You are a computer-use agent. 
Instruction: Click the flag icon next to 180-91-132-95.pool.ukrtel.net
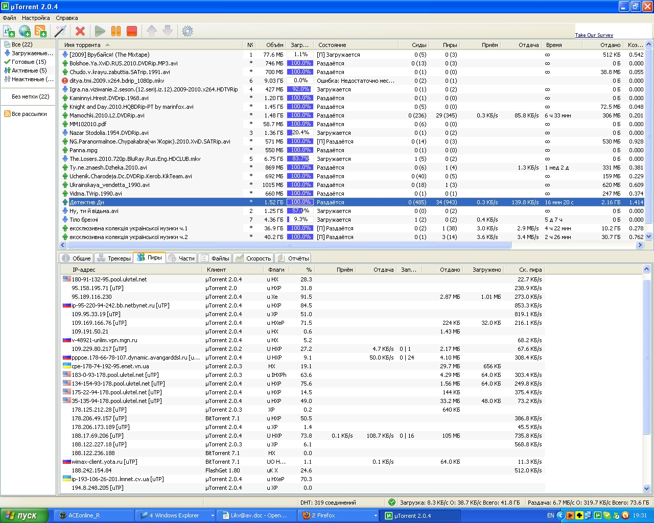click(x=66, y=279)
